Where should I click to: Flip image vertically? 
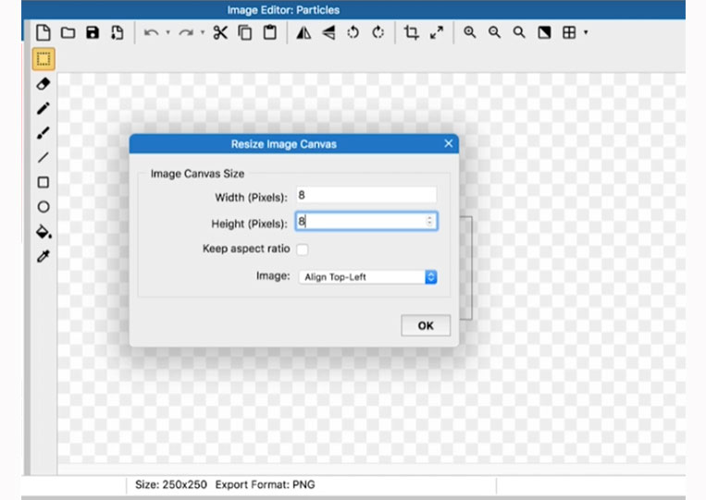pos(328,32)
